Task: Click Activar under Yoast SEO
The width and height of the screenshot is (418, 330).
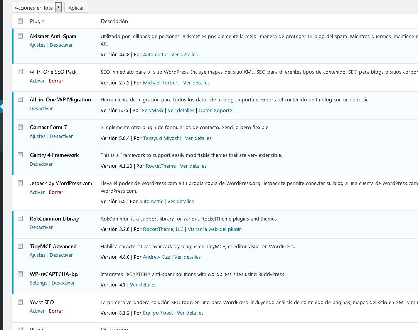Action: tap(37, 311)
